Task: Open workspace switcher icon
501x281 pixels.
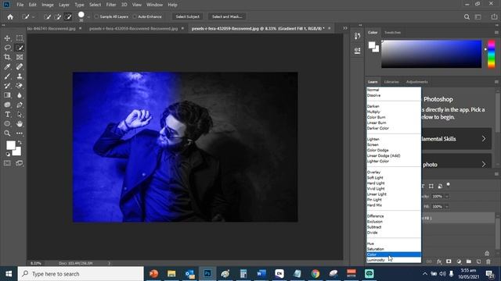Action: tap(478, 17)
